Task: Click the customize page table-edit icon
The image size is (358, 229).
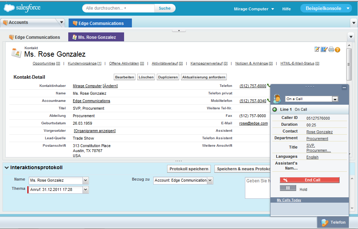Action: point(324,50)
